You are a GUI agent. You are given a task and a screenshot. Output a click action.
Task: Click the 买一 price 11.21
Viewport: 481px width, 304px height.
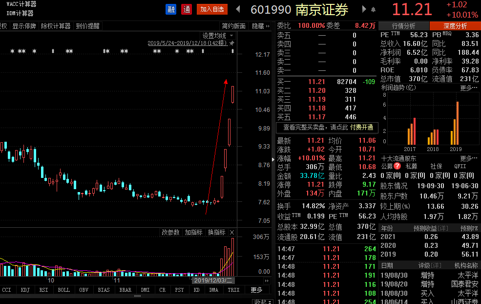316,82
